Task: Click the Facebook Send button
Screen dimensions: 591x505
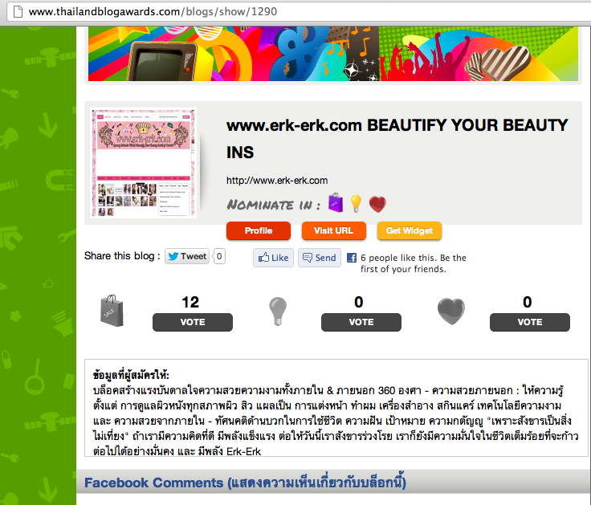Action: pyautogui.click(x=320, y=258)
